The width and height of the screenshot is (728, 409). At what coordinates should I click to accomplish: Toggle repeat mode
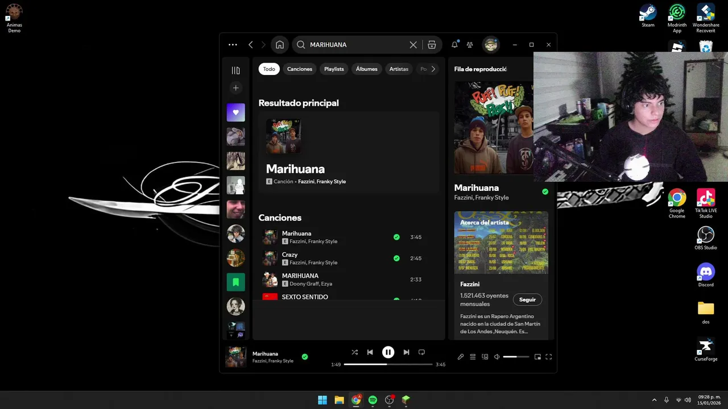coord(421,352)
